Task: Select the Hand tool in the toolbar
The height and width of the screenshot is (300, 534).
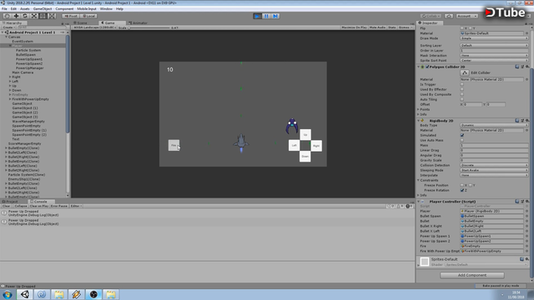Action: 8,16
